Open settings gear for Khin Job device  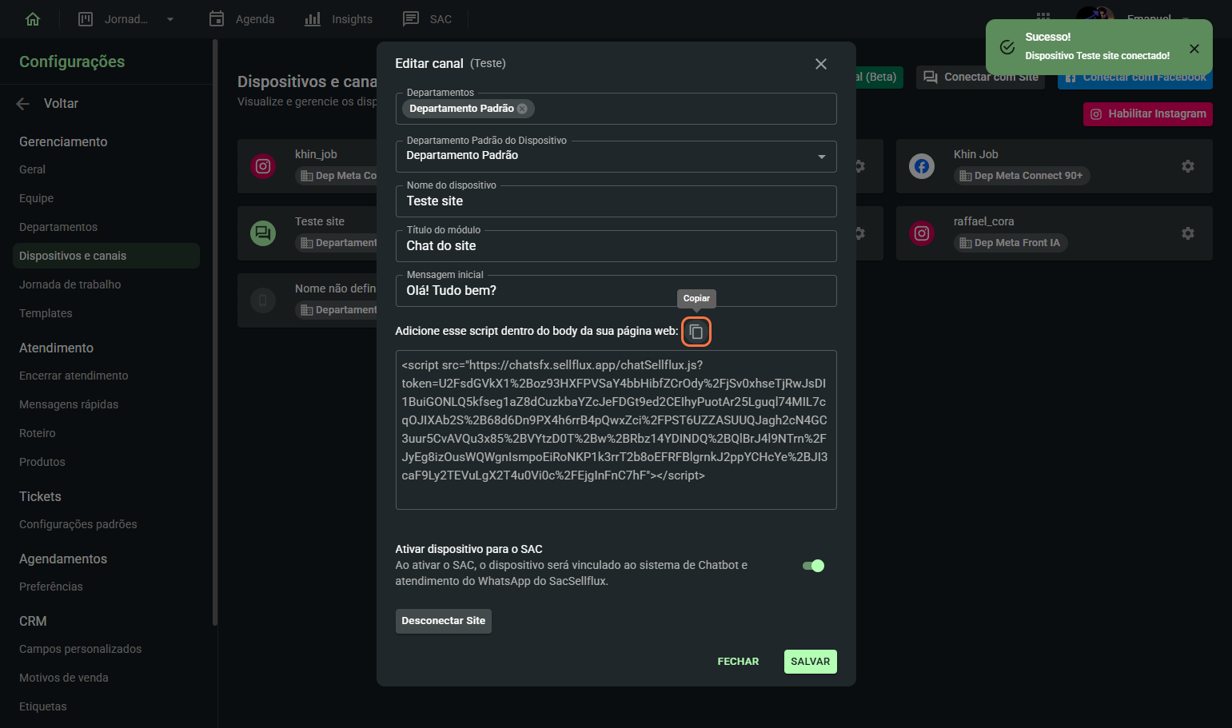[x=1188, y=166]
